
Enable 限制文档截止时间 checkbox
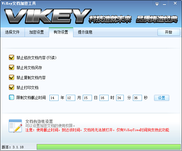(x=12, y=97)
